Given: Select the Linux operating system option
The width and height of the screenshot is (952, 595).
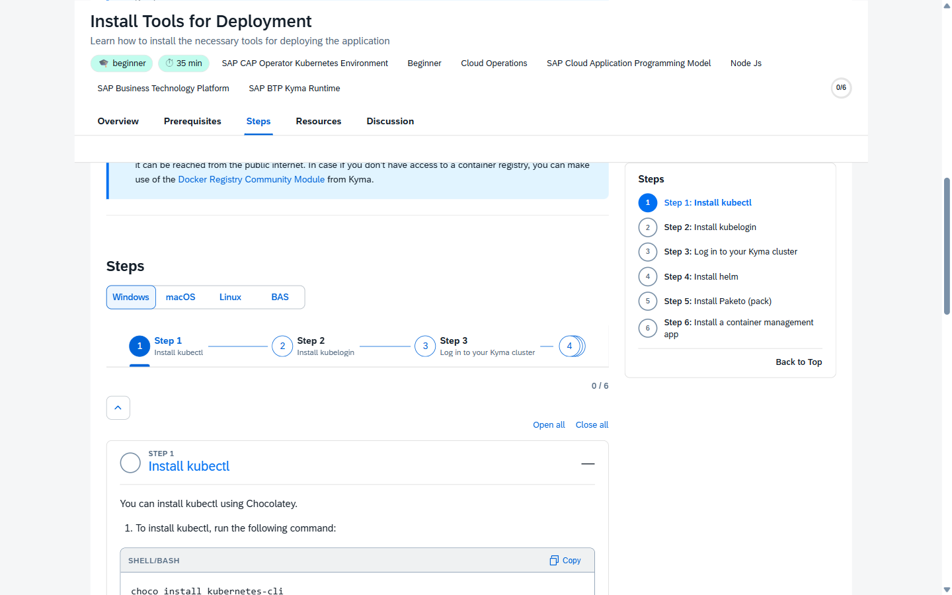Looking at the screenshot, I should [x=230, y=297].
